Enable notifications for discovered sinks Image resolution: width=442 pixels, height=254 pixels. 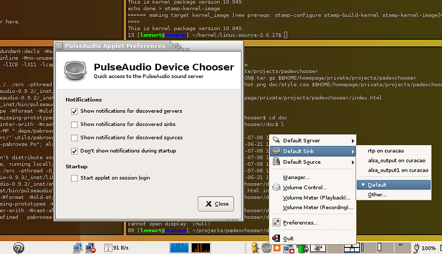(x=74, y=125)
